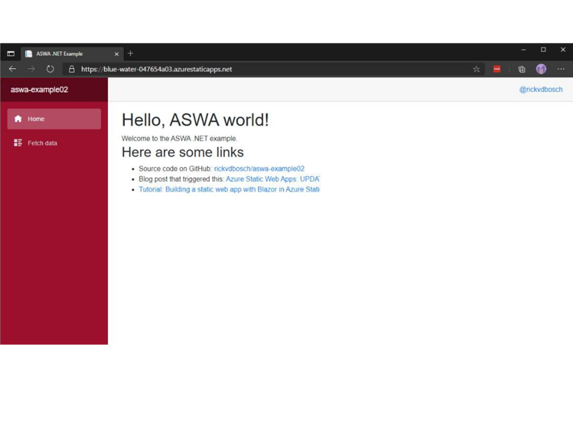
Task: Click the Hello, ASWA world! heading
Action: tap(195, 120)
